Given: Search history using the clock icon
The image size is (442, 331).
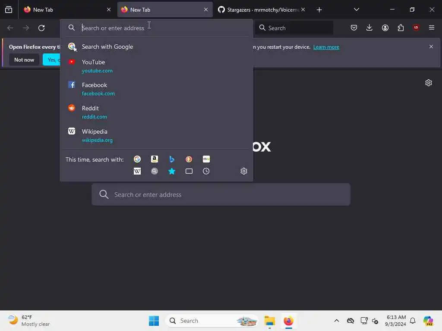Looking at the screenshot, I should 206,171.
